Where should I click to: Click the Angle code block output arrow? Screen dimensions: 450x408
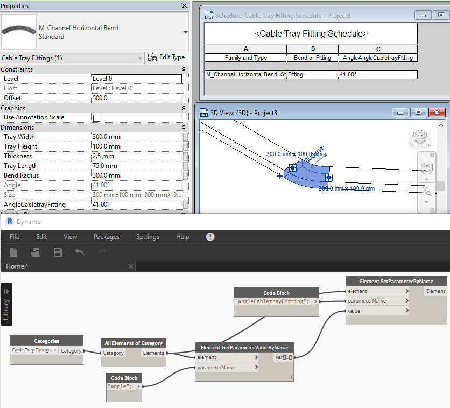click(x=139, y=386)
